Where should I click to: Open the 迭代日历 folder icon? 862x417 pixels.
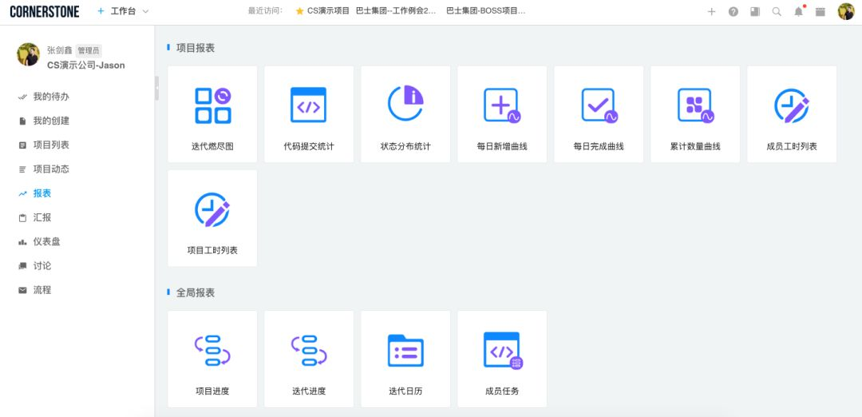[405, 351]
